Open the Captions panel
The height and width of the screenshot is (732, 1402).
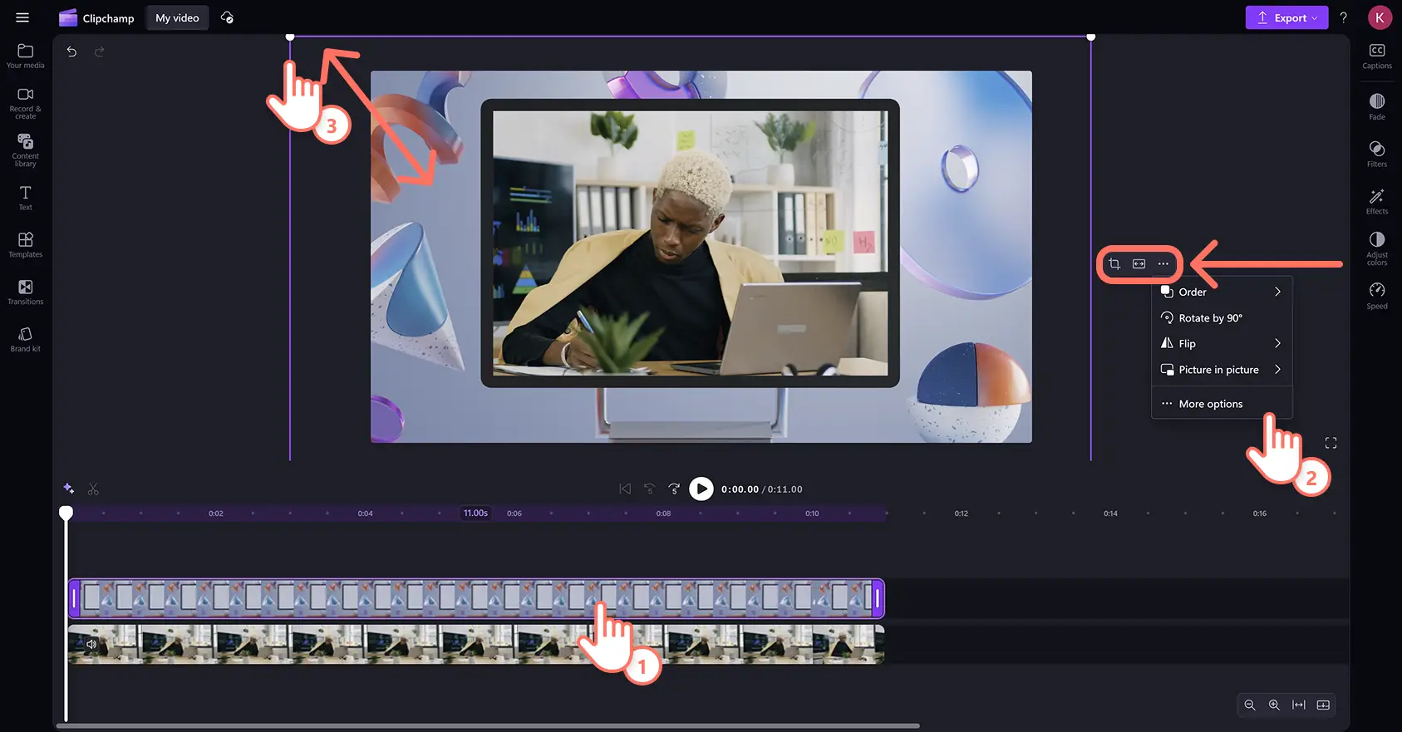(x=1376, y=56)
